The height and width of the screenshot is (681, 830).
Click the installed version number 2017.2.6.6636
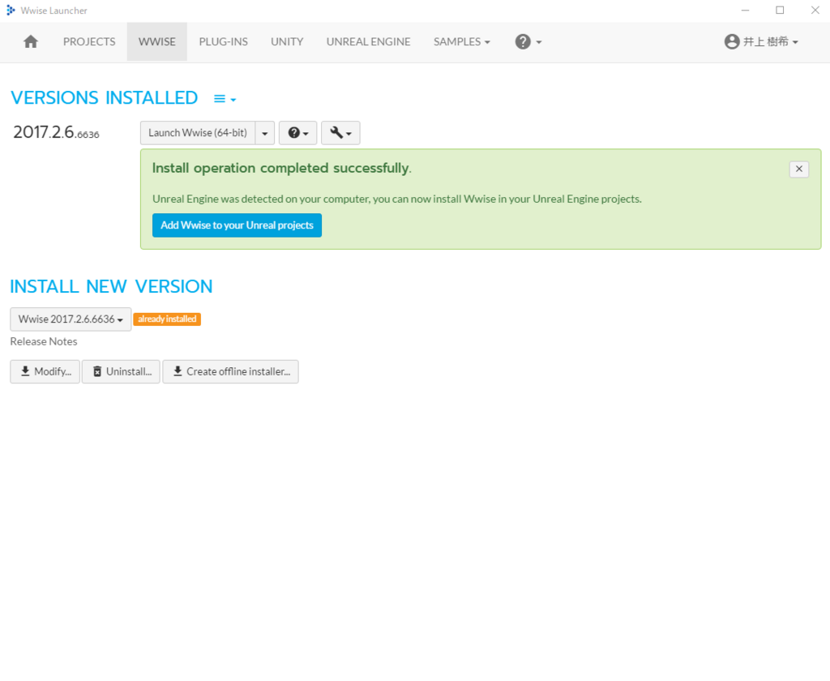tap(56, 132)
